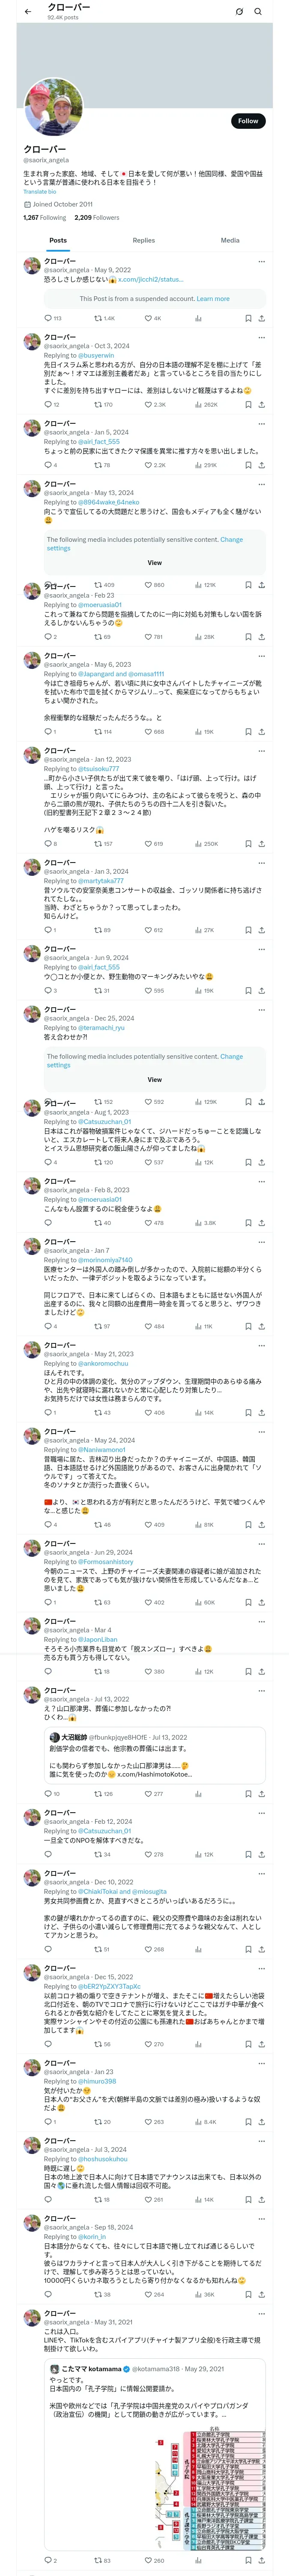View sensitive media in May 13, 2024 post
The height and width of the screenshot is (2576, 289).
point(155,562)
